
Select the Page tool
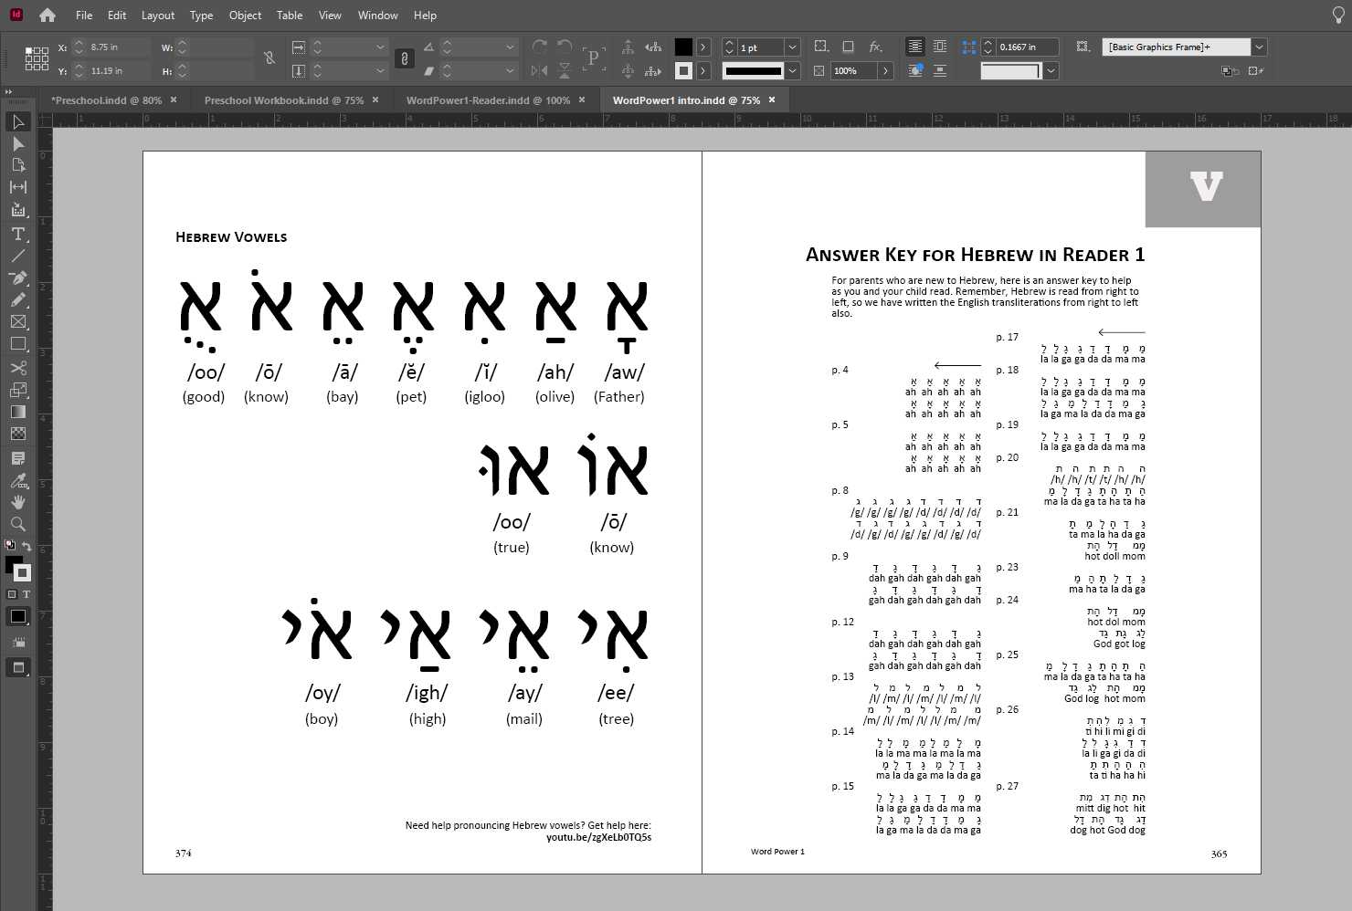point(18,165)
